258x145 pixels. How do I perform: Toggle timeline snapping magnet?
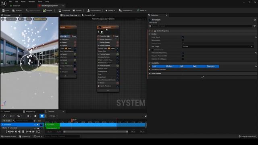[42, 116]
